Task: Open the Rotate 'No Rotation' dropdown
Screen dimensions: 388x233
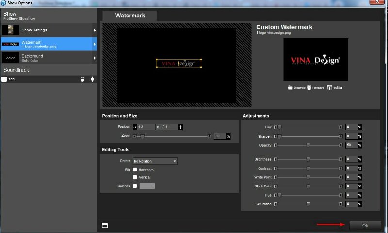Action: pyautogui.click(x=155, y=161)
